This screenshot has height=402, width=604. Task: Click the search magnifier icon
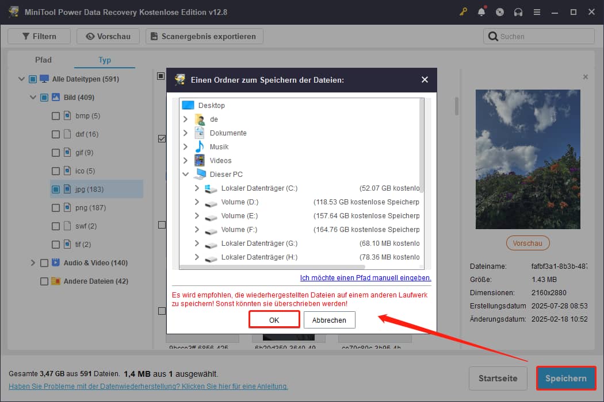[494, 36]
